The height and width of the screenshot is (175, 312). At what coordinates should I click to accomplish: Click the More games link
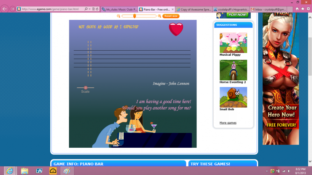(x=228, y=123)
